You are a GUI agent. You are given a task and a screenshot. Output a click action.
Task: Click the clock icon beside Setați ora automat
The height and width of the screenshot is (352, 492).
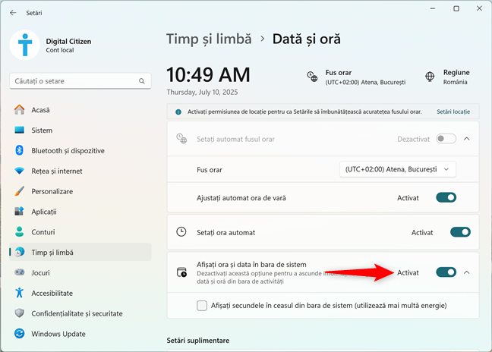point(181,232)
